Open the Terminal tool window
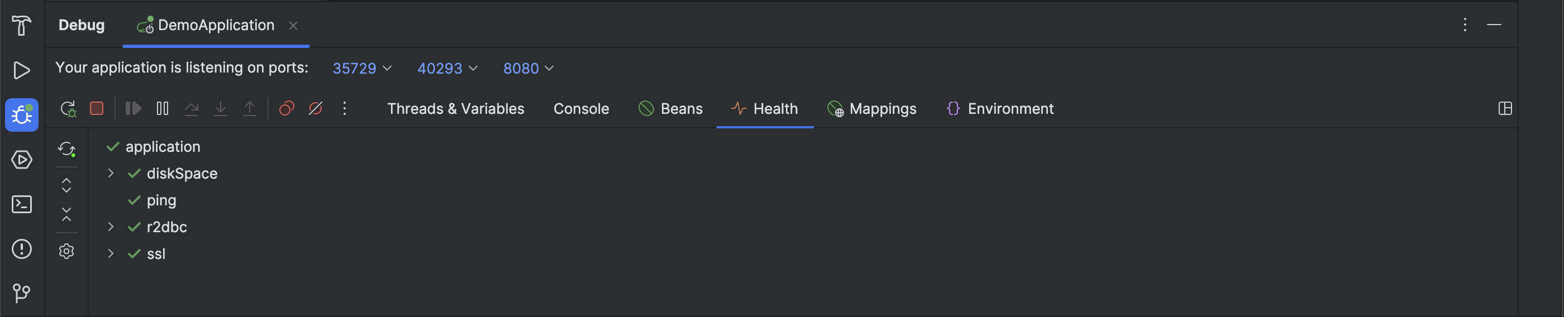 coord(22,204)
